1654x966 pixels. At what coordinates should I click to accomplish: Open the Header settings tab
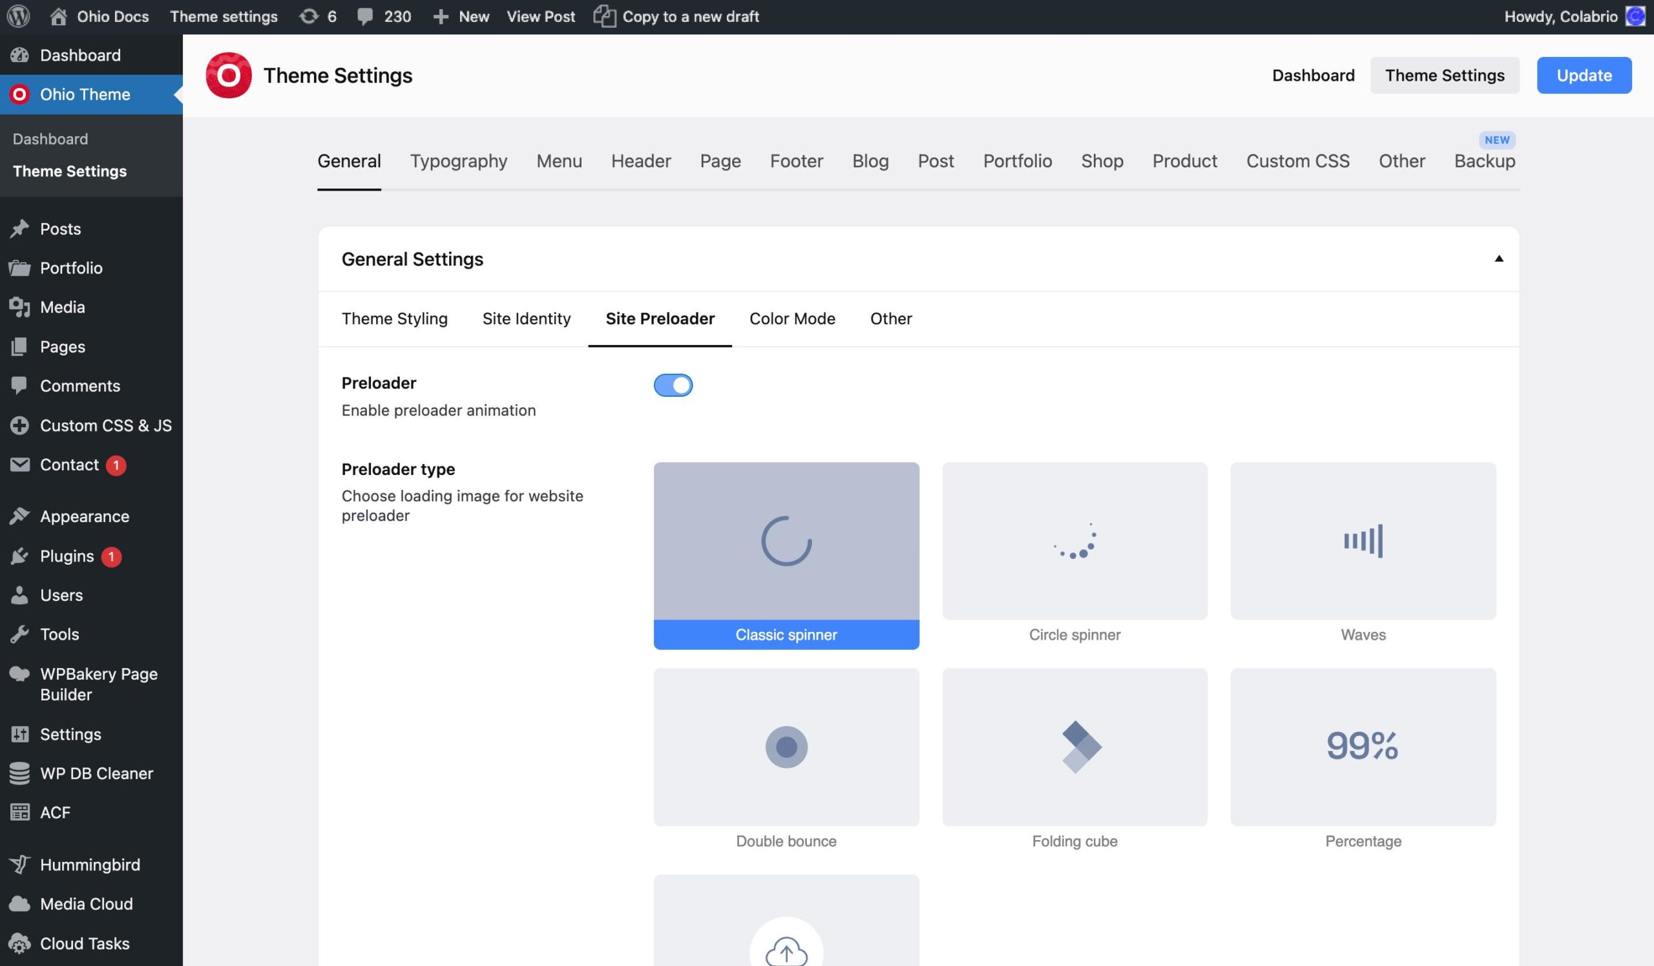[x=642, y=161]
